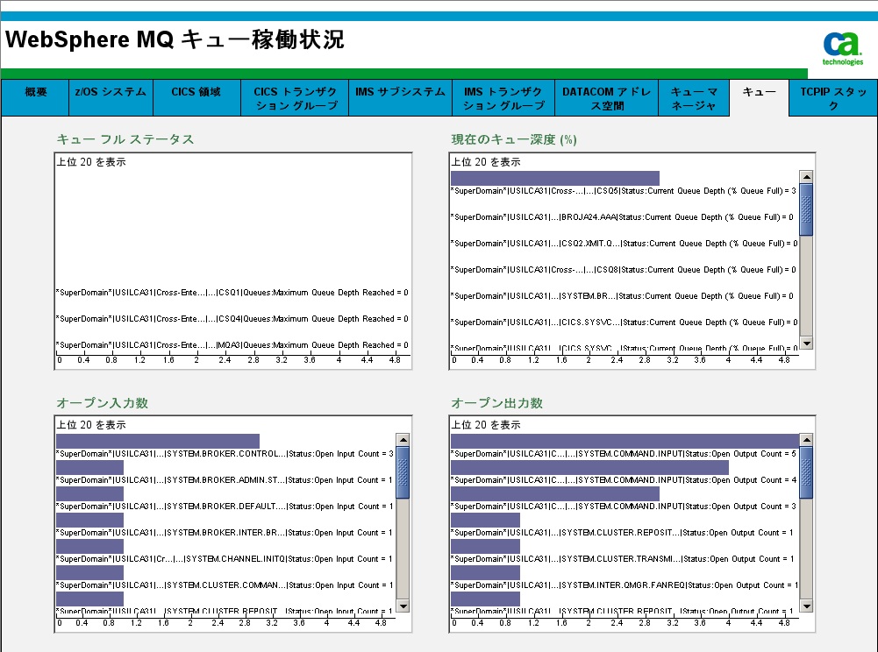Click up arrow of オープン出力数 scrollbar
The height and width of the screenshot is (652, 878).
[x=806, y=440]
